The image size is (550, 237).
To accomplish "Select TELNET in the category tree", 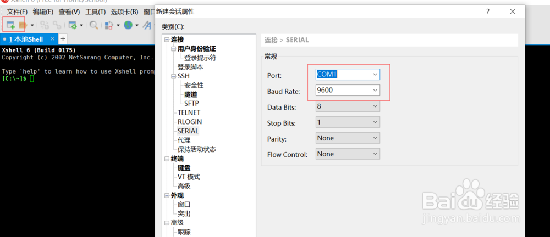I will click(x=189, y=112).
